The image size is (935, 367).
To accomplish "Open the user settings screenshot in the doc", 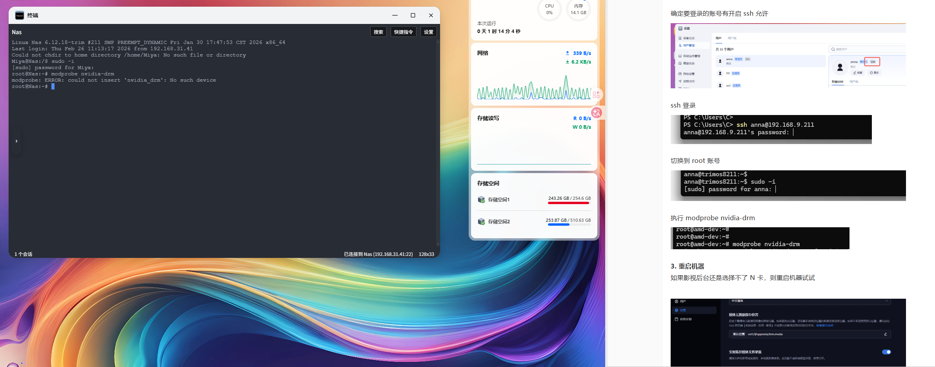I will (788, 56).
